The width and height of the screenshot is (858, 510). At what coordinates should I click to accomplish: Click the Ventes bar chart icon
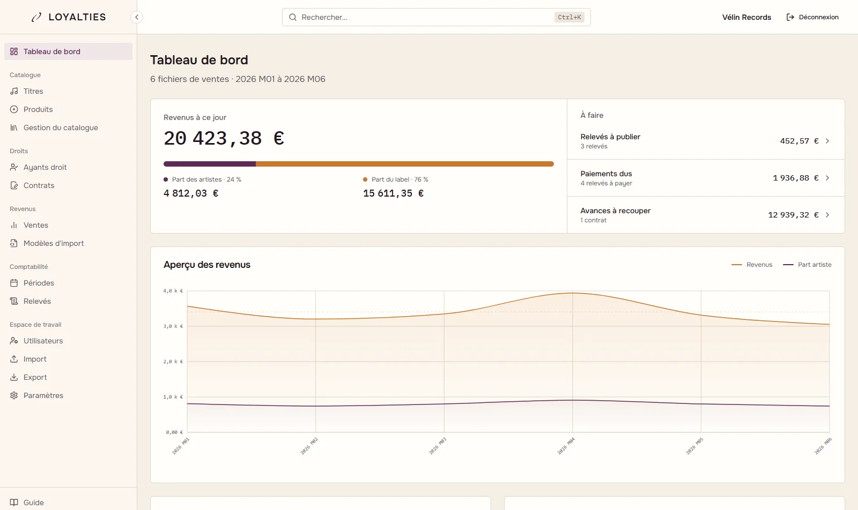click(x=14, y=225)
